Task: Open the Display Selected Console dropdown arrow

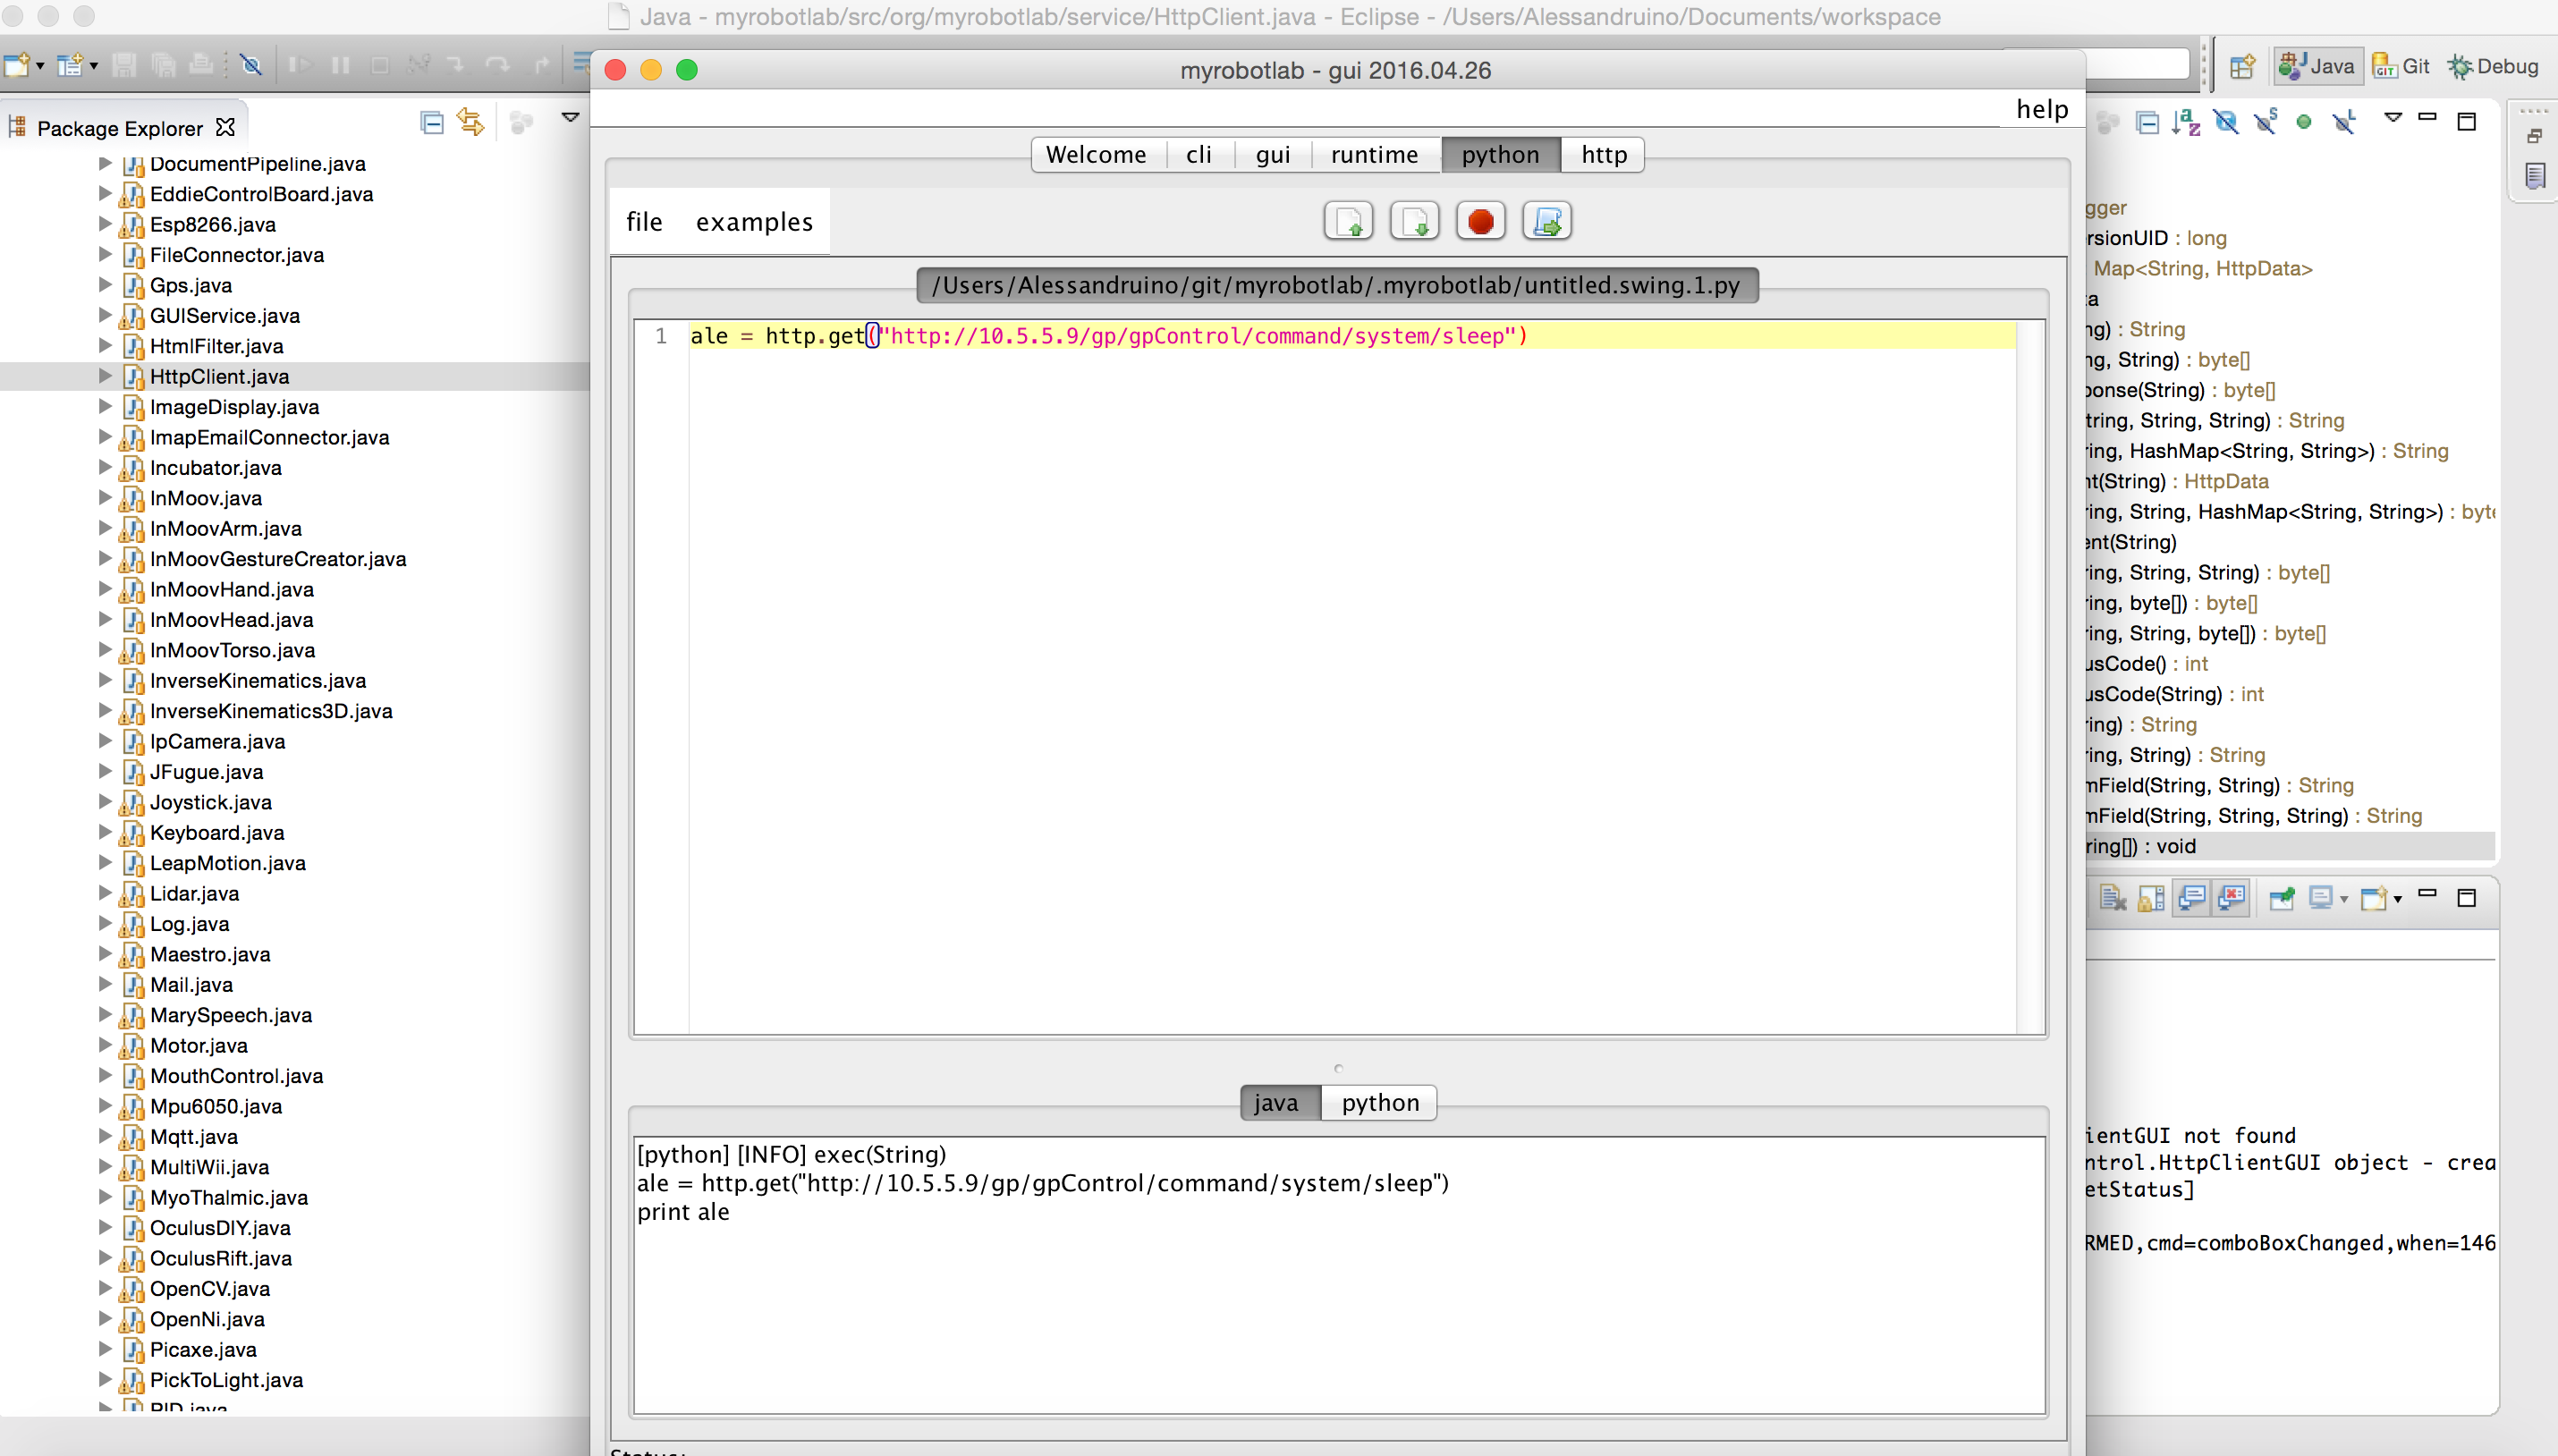Action: [x=2344, y=900]
